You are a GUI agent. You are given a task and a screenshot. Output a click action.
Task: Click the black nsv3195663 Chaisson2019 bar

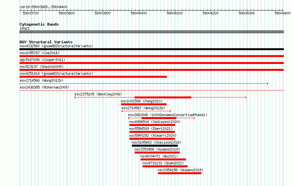[155, 146]
